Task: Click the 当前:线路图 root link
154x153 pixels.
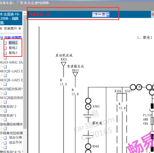Action: (x=13, y=37)
